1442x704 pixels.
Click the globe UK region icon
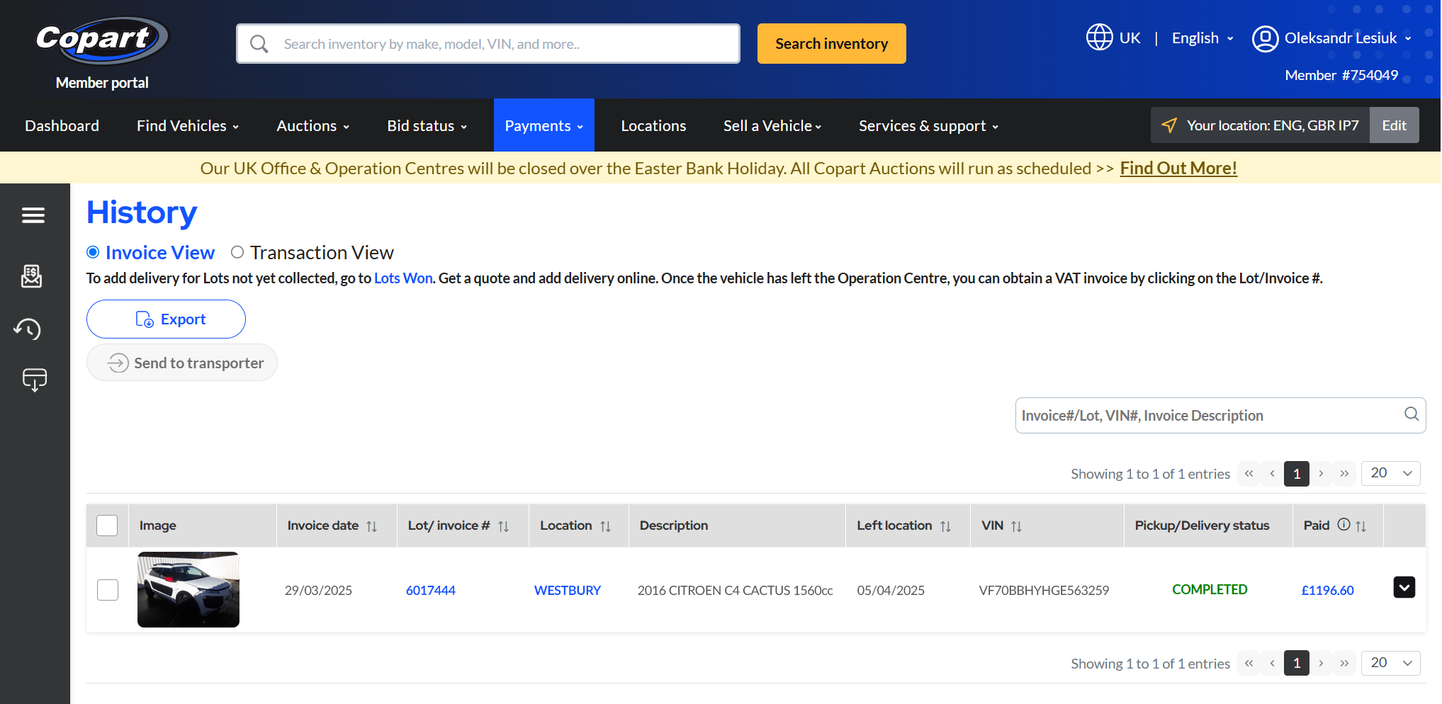pos(1099,38)
